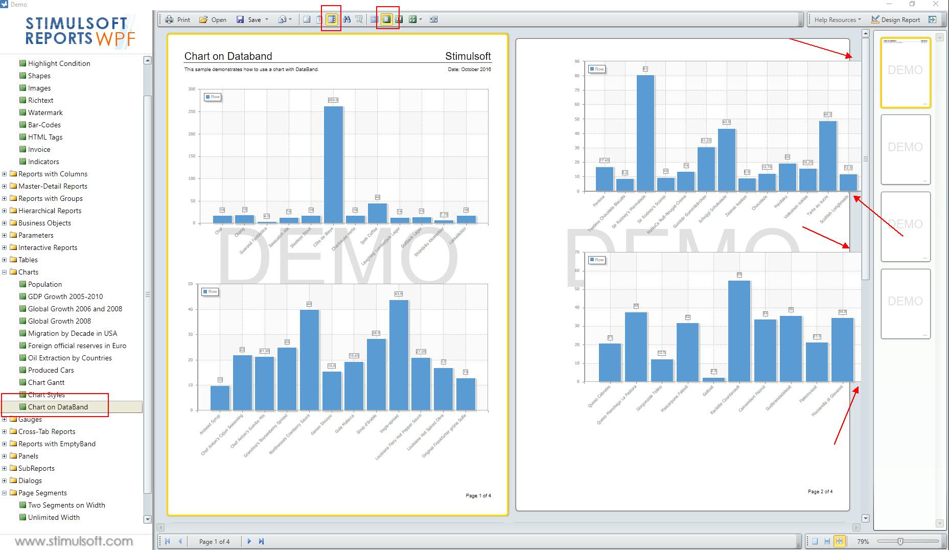Select multiple pages view mode in status bar
The width and height of the screenshot is (949, 550).
[x=839, y=541]
